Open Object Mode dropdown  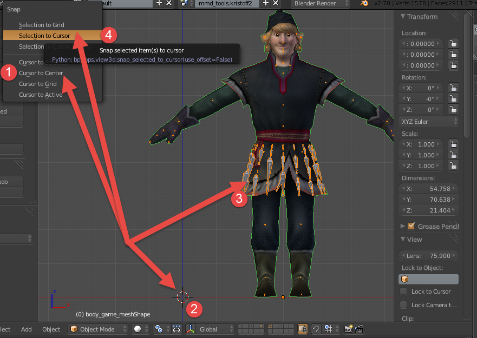coord(98,329)
